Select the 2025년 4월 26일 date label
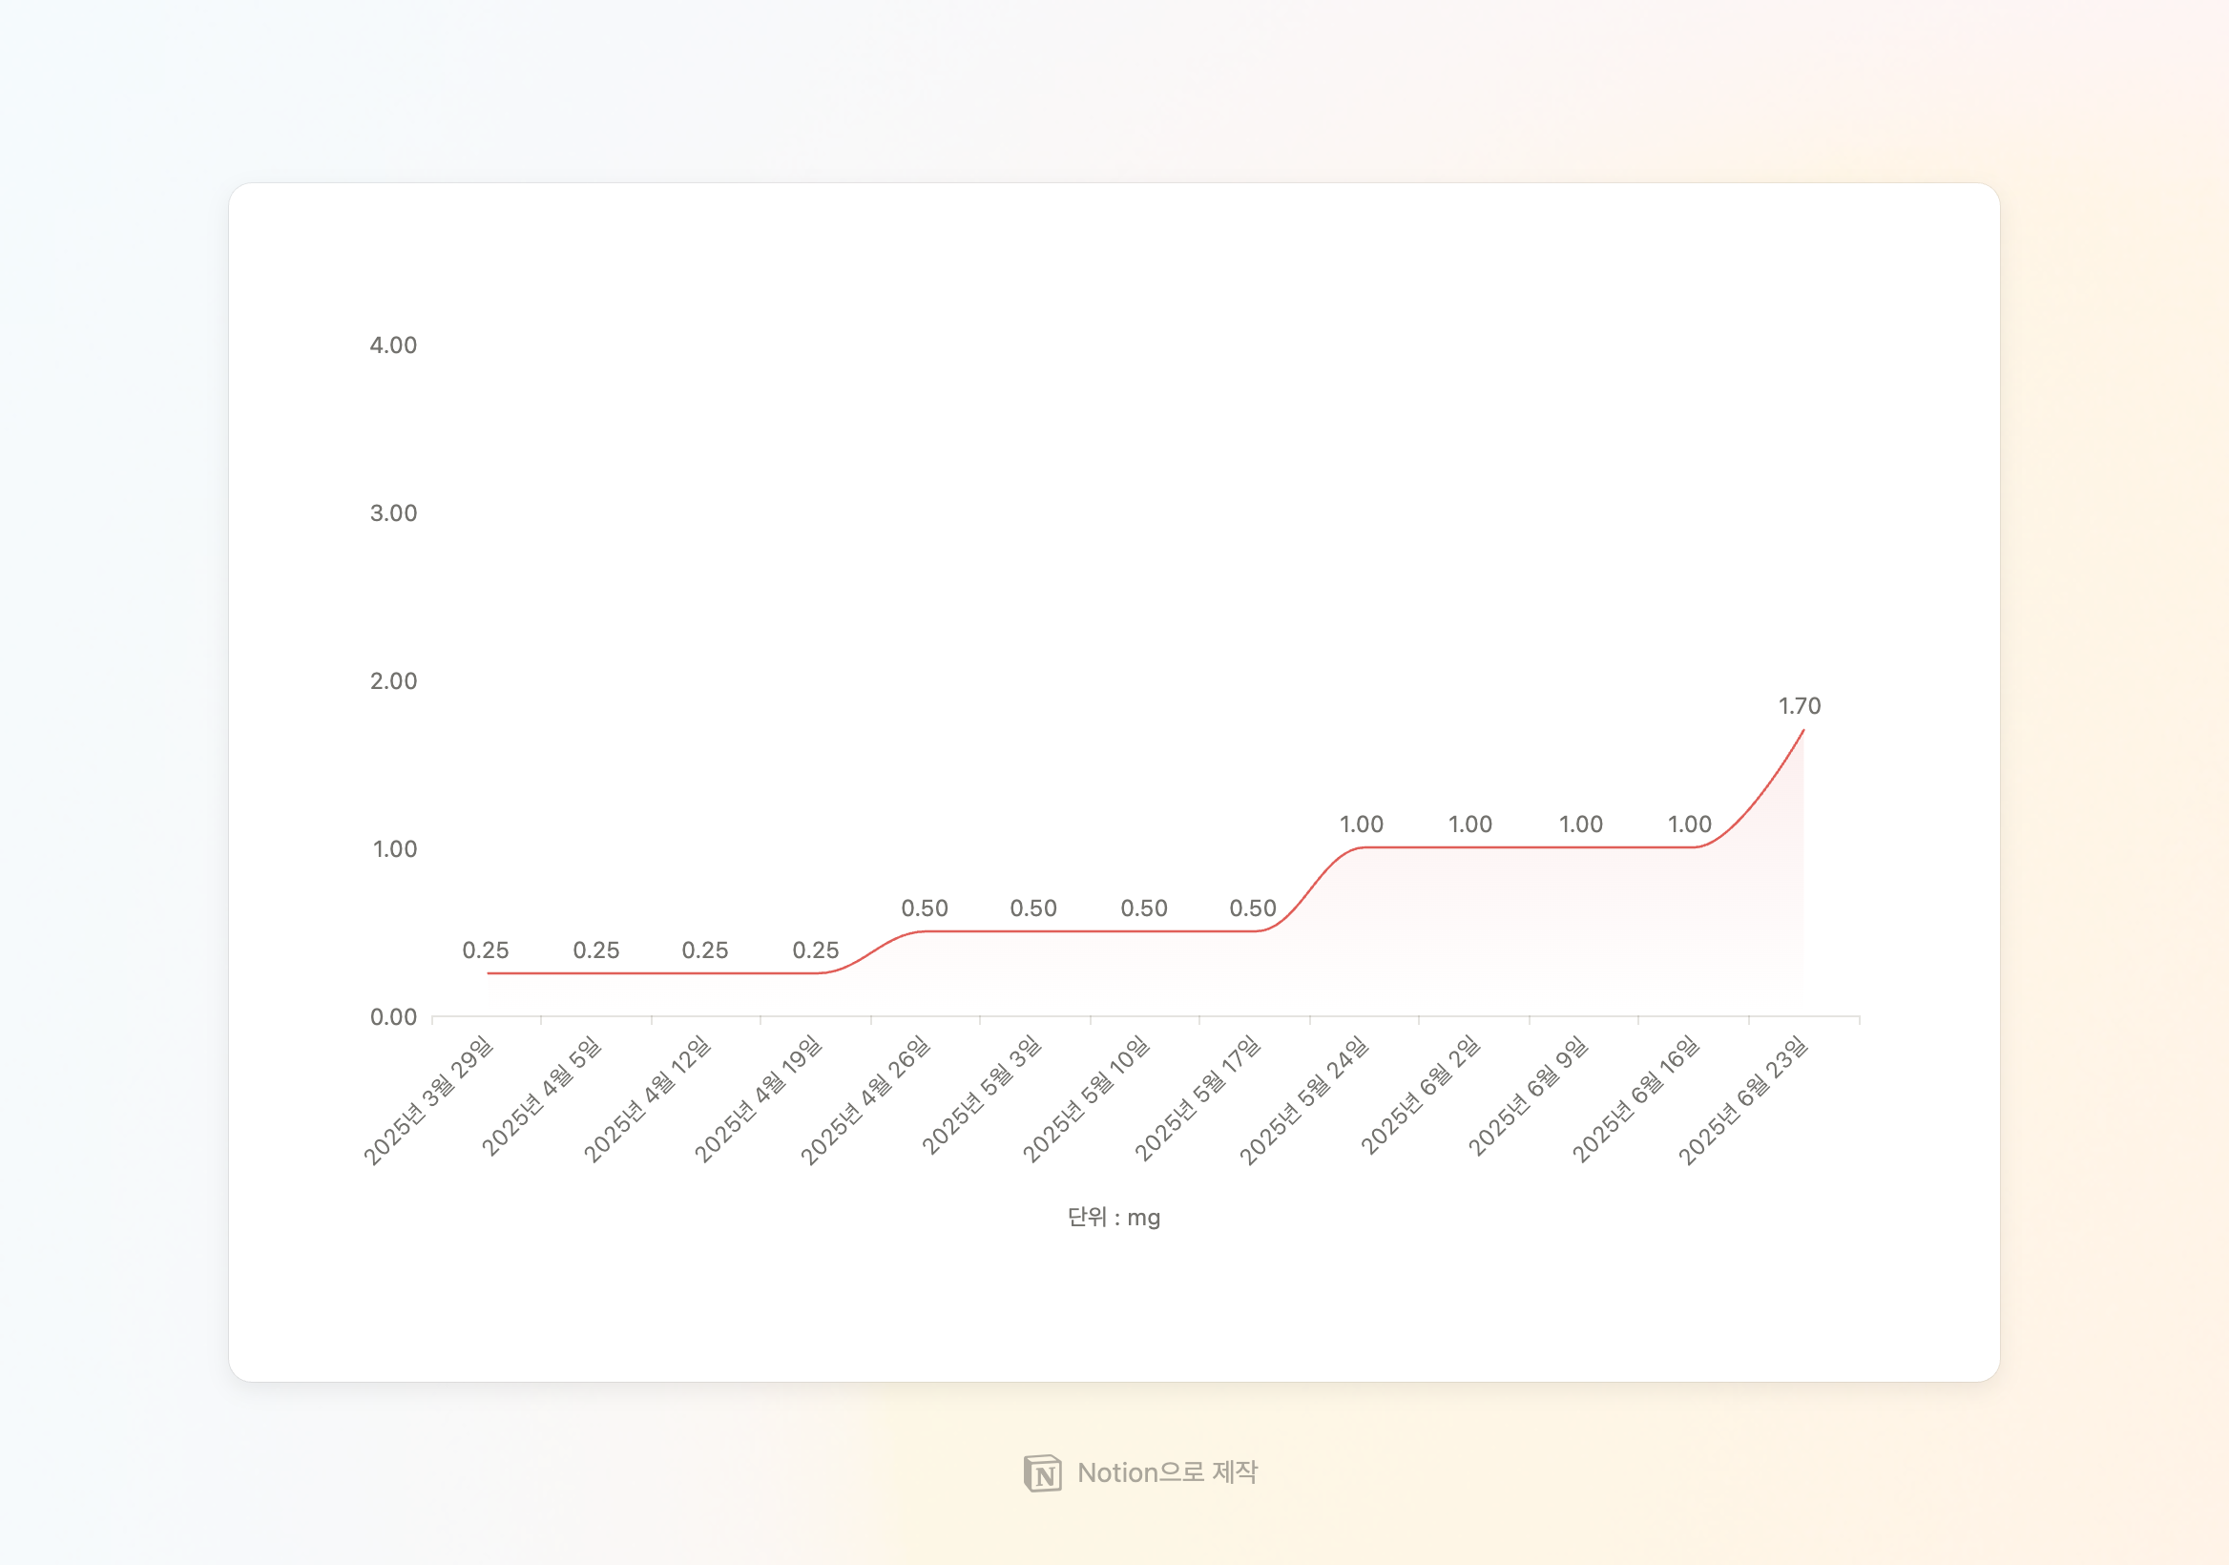This screenshot has height=1565, width=2229. click(865, 1102)
